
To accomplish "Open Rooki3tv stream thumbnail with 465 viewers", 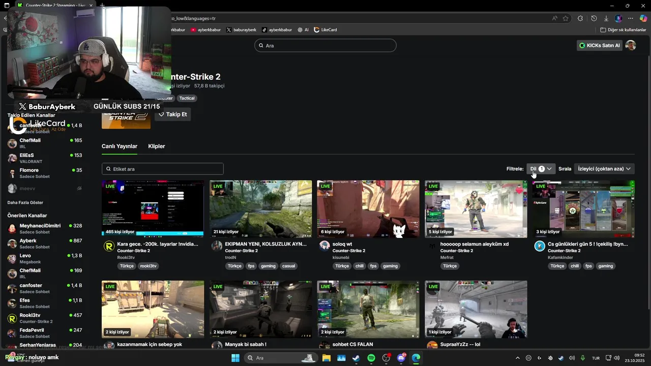I will 153,209.
